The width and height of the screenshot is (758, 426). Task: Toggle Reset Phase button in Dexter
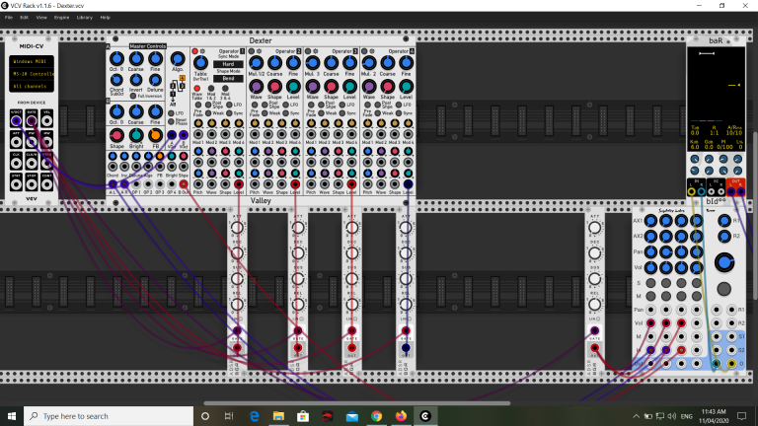pyautogui.click(x=171, y=121)
